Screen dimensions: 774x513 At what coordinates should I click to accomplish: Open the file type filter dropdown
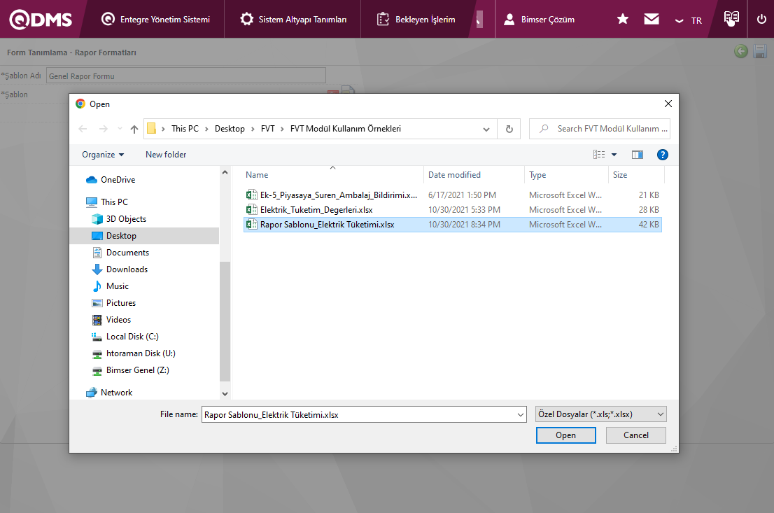coord(600,414)
